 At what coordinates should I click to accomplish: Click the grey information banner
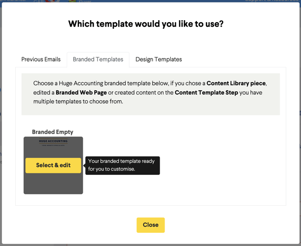pyautogui.click(x=150, y=94)
